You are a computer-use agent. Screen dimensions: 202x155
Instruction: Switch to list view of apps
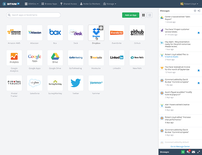(x=149, y=15)
